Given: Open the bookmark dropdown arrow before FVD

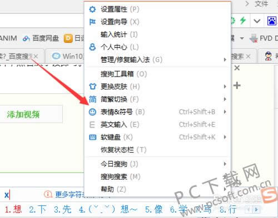Looking at the screenshot, I should point(242,38).
